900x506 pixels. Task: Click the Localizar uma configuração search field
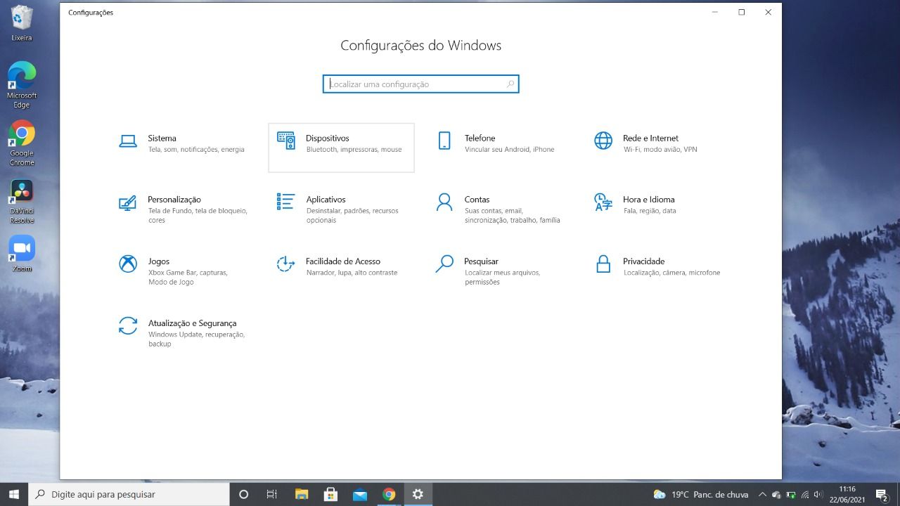pos(420,84)
